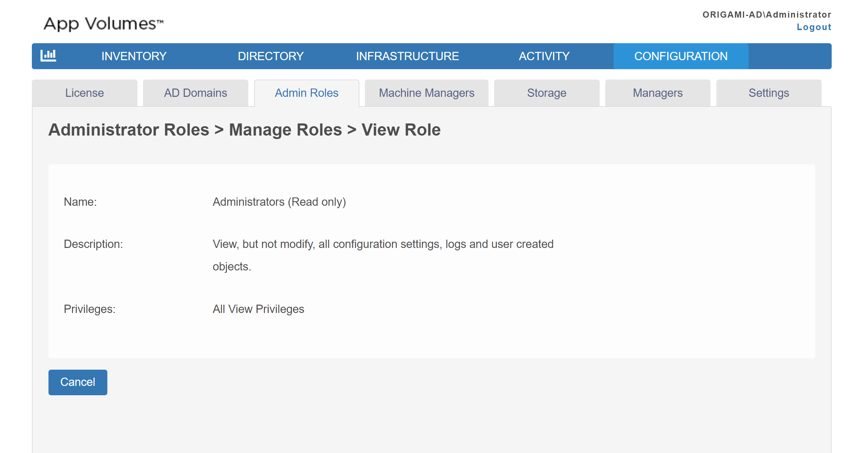Screen dimensions: 867x453
Task: Open the ACTIVITY section
Action: click(x=544, y=56)
